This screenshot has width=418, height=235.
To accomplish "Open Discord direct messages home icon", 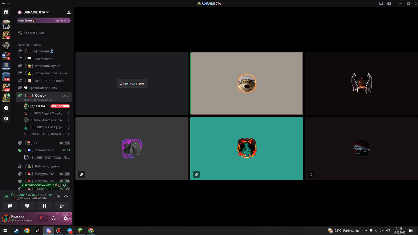I will coord(6,12).
